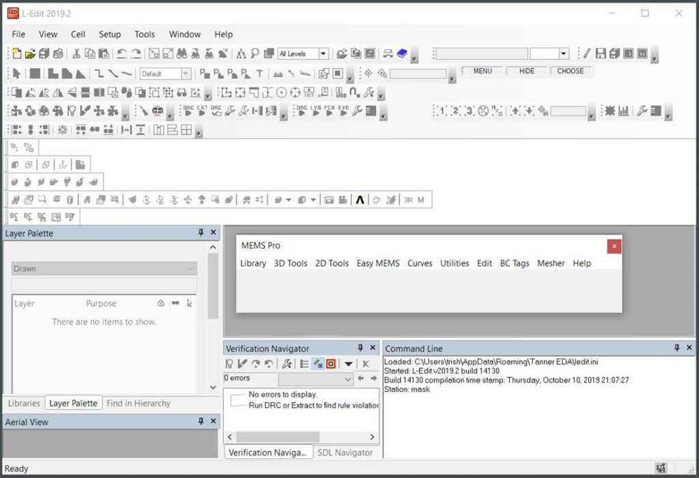Click the EXT extract run icon
Image resolution: width=699 pixels, height=478 pixels.
pos(202,111)
